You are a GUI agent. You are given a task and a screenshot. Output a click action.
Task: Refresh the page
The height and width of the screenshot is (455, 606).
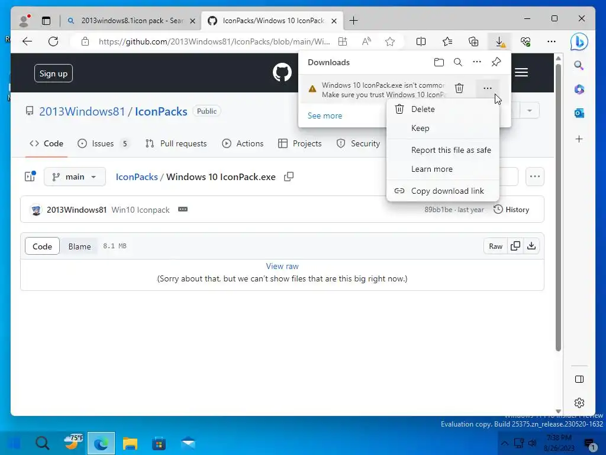click(53, 41)
